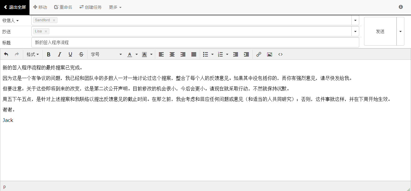Open text color dropdown arrow

[x=137, y=54]
